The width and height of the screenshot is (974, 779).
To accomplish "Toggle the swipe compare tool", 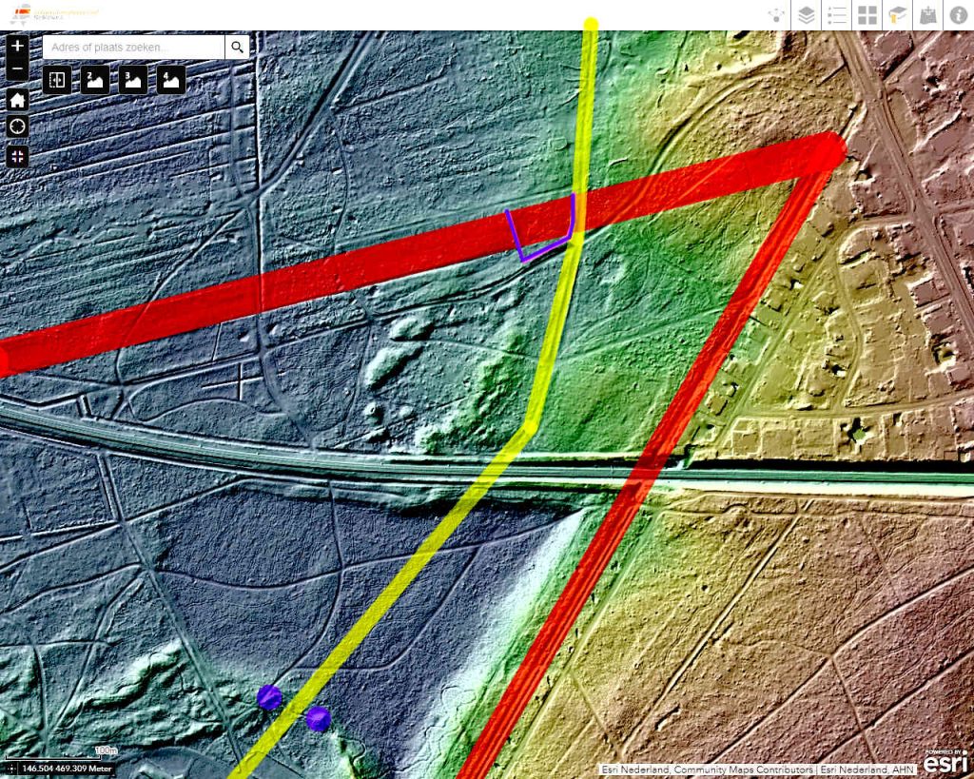I will [x=57, y=80].
